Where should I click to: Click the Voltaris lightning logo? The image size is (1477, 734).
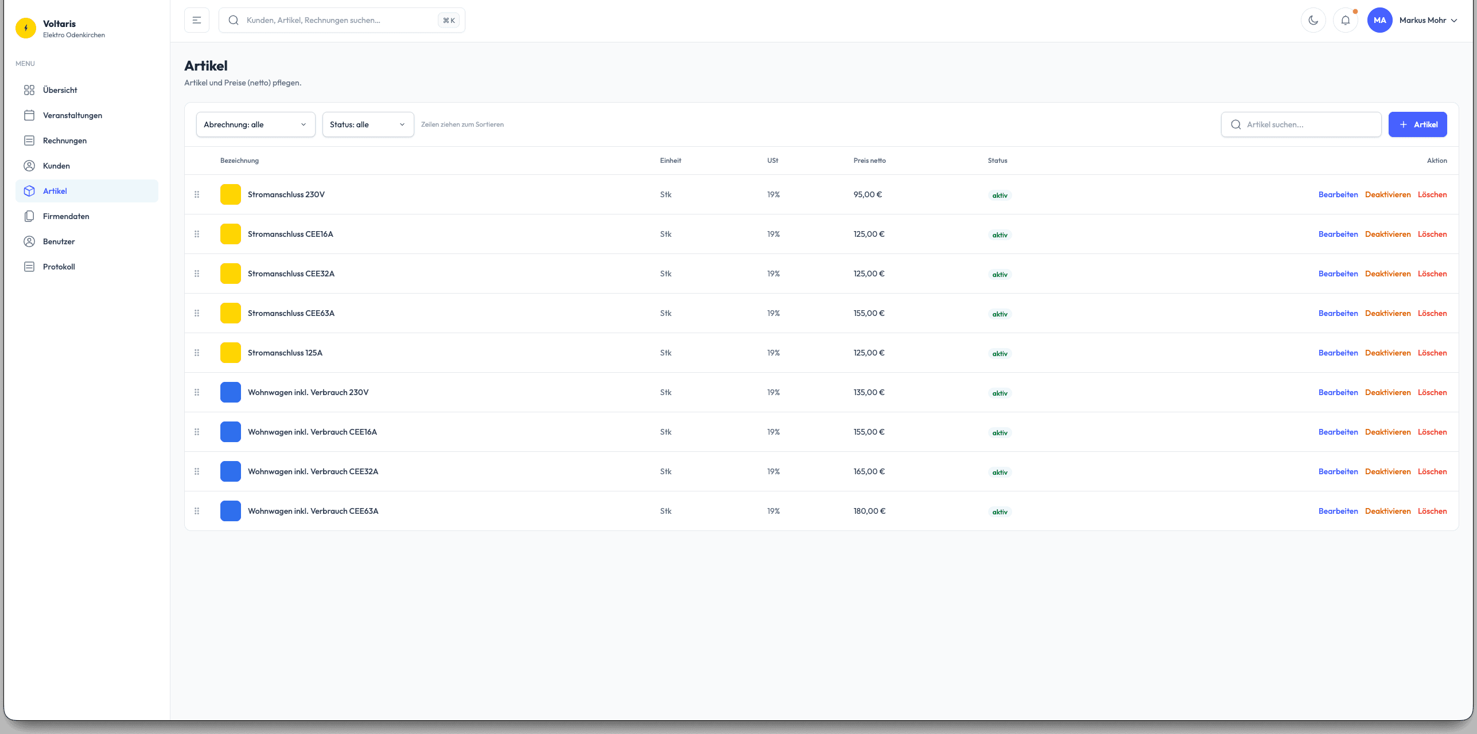26,28
